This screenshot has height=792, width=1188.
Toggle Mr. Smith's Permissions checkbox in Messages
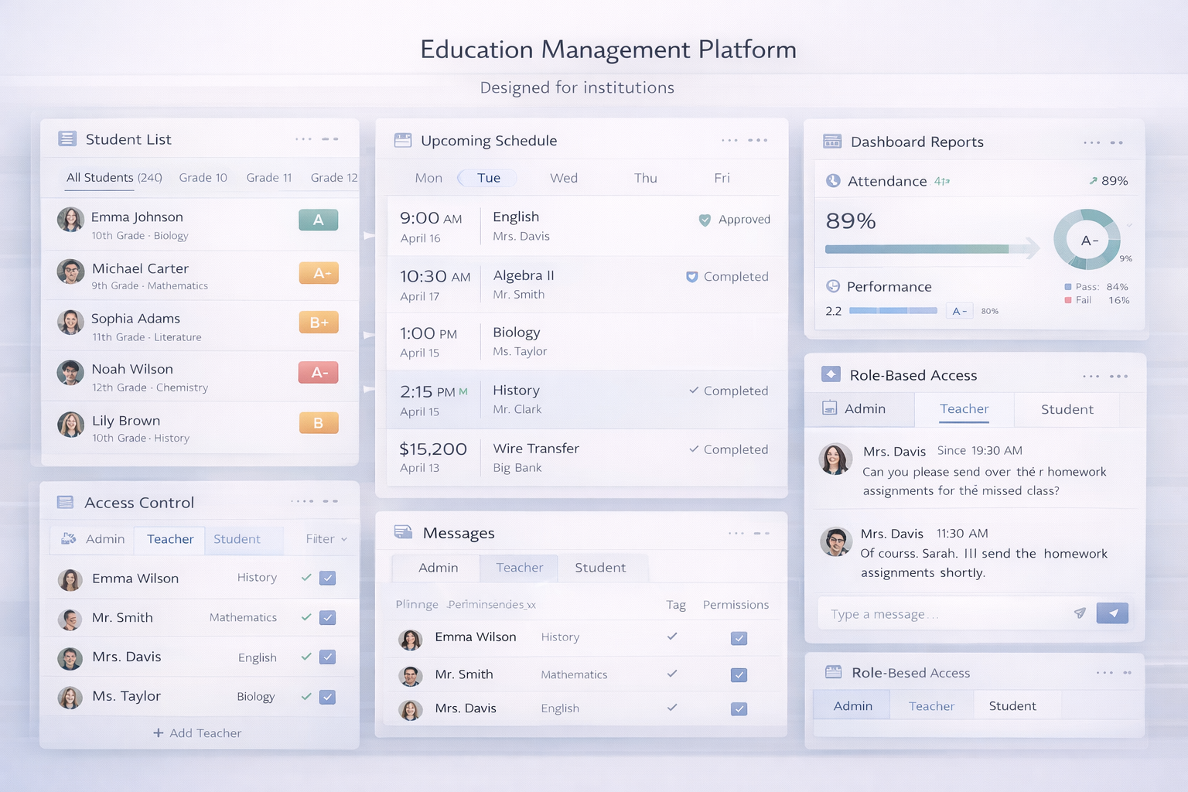(x=739, y=675)
